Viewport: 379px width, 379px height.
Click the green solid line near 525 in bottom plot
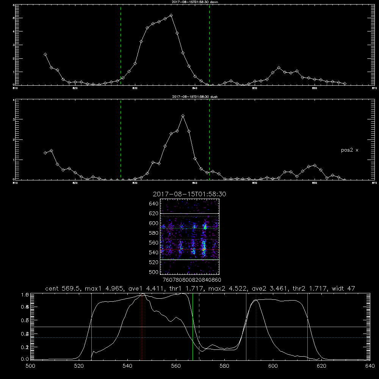click(91, 327)
